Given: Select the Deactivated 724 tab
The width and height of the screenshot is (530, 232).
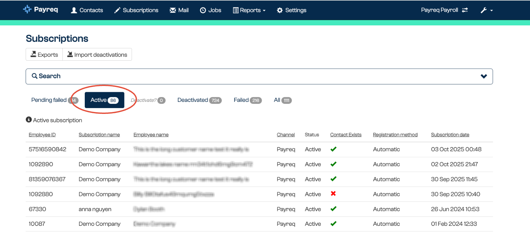Looking at the screenshot, I should 199,100.
